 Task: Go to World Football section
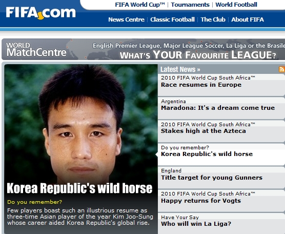point(236,5)
